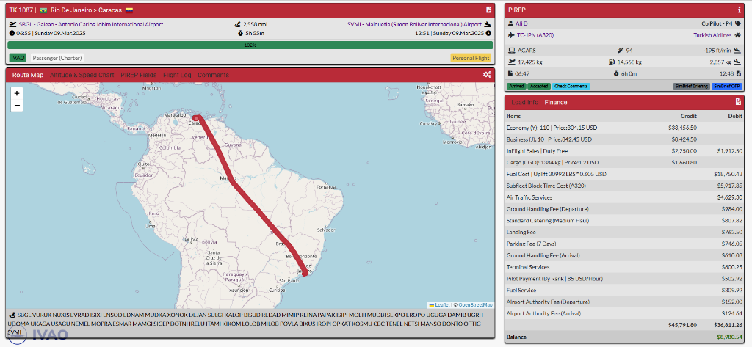Viewport: 752px width, 347px height.
Task: Open SVMI Maiquetia airport link
Action: [414, 24]
